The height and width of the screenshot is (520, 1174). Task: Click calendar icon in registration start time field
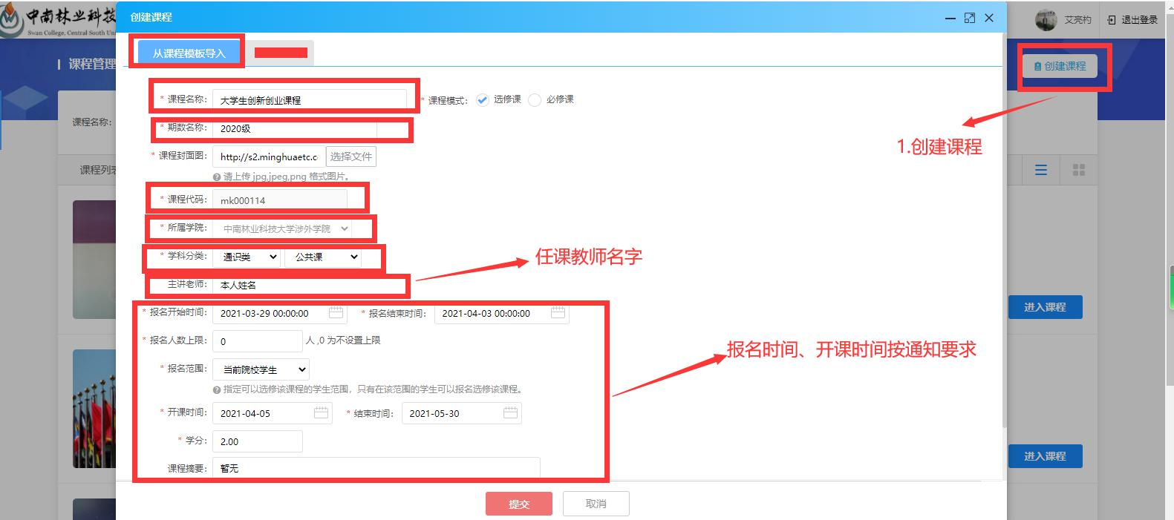336,313
